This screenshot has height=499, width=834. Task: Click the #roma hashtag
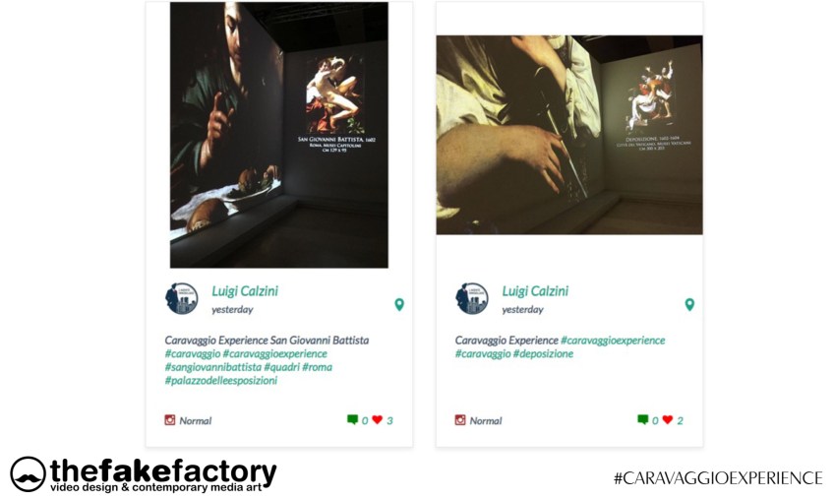[x=317, y=367]
